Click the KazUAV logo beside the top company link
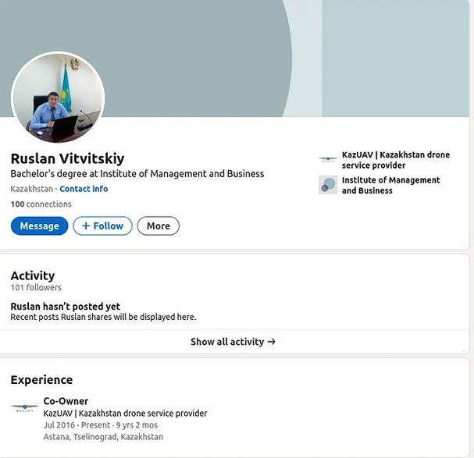 [x=328, y=159]
